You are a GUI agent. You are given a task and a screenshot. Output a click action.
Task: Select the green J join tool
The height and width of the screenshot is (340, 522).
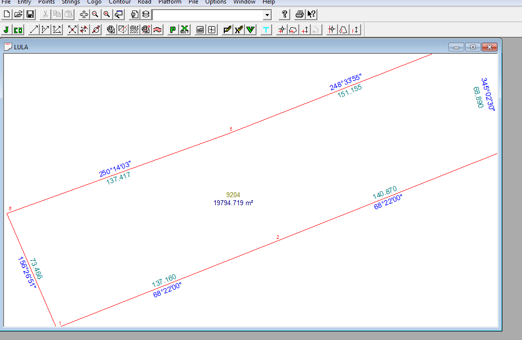pos(6,29)
